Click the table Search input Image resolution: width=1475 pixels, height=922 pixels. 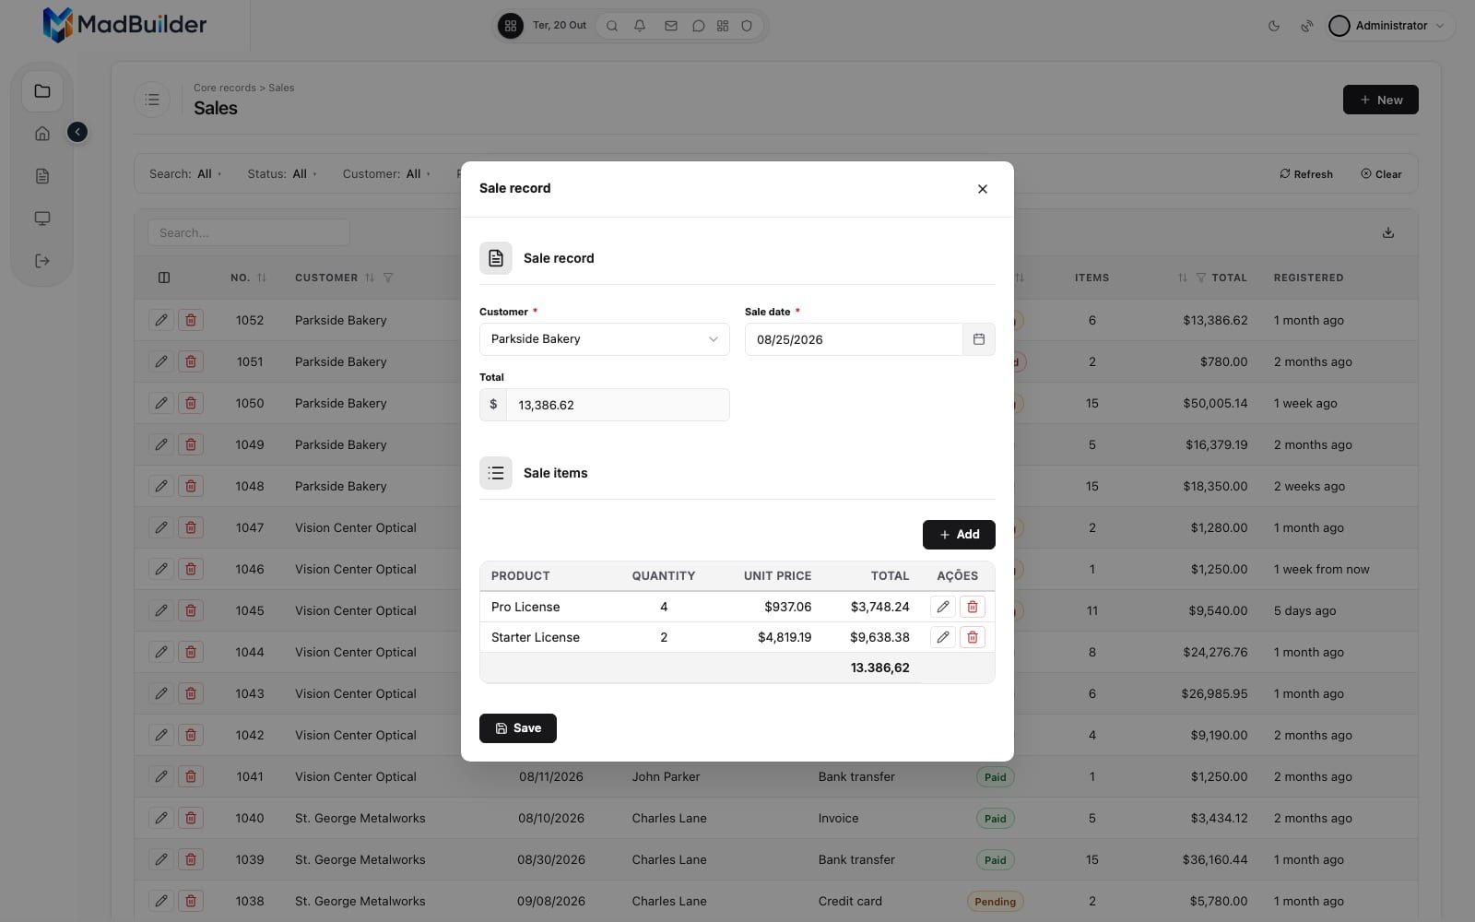[x=249, y=232]
